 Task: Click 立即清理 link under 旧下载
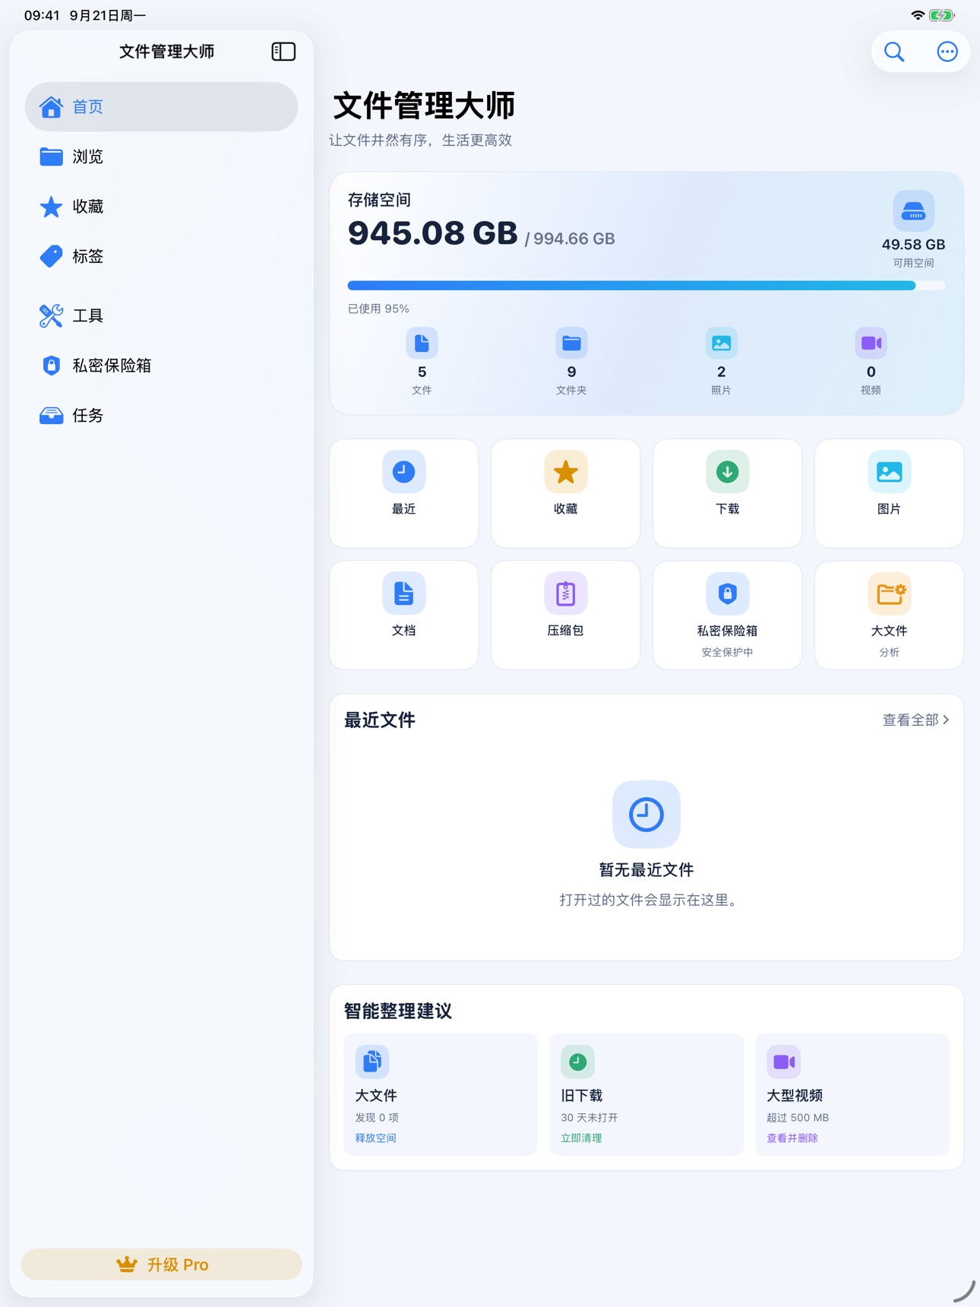point(581,1138)
